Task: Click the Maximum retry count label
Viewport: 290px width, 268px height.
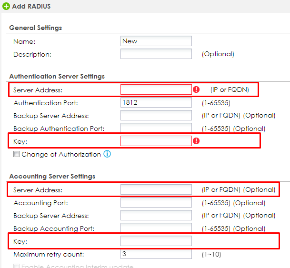Action: coord(49,255)
